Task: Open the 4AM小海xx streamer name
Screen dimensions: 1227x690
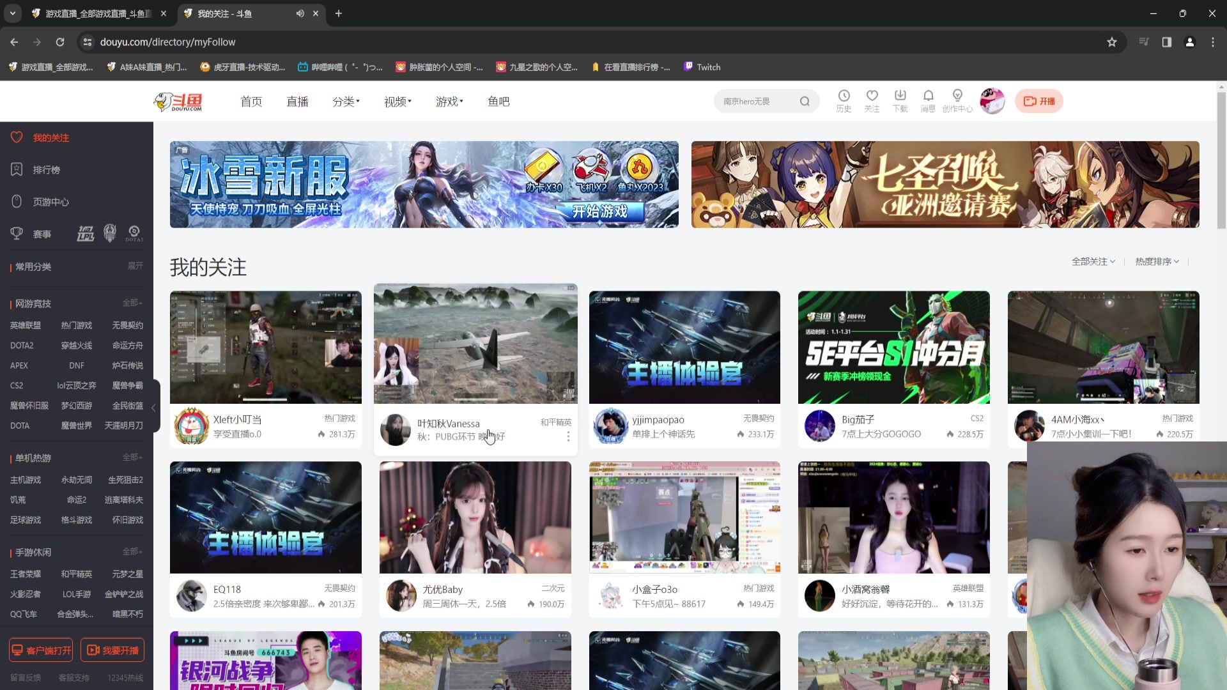Action: [x=1078, y=420]
